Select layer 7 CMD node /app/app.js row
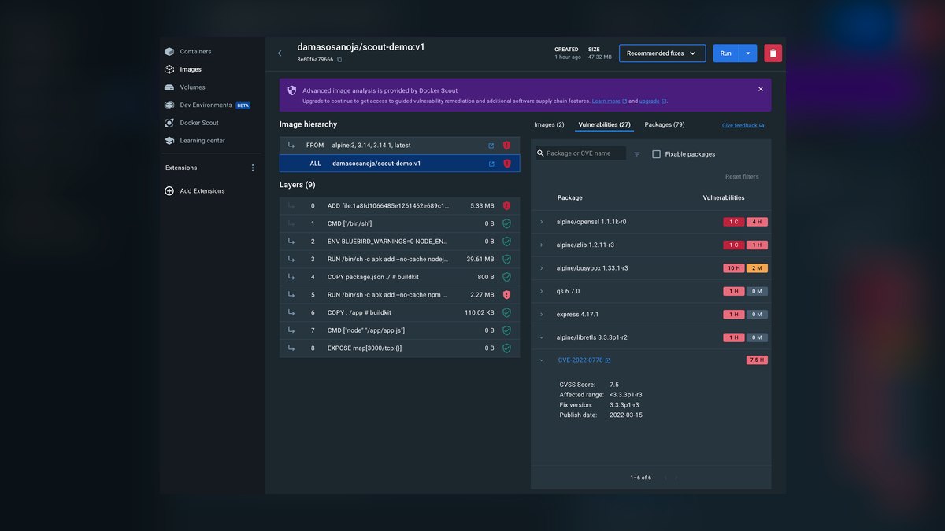 point(399,330)
